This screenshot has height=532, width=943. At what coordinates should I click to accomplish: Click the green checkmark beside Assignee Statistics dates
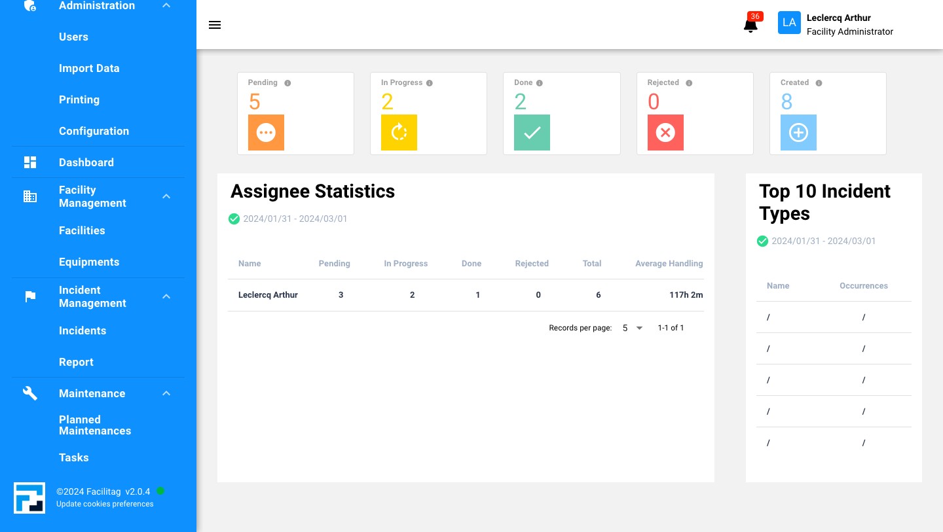tap(234, 219)
